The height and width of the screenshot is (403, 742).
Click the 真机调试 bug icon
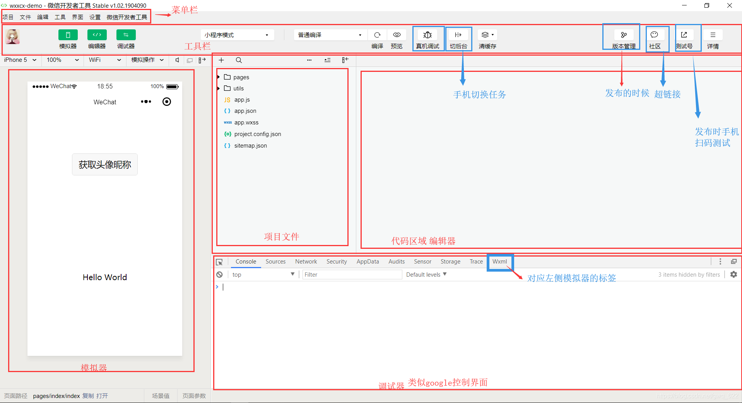(x=427, y=35)
